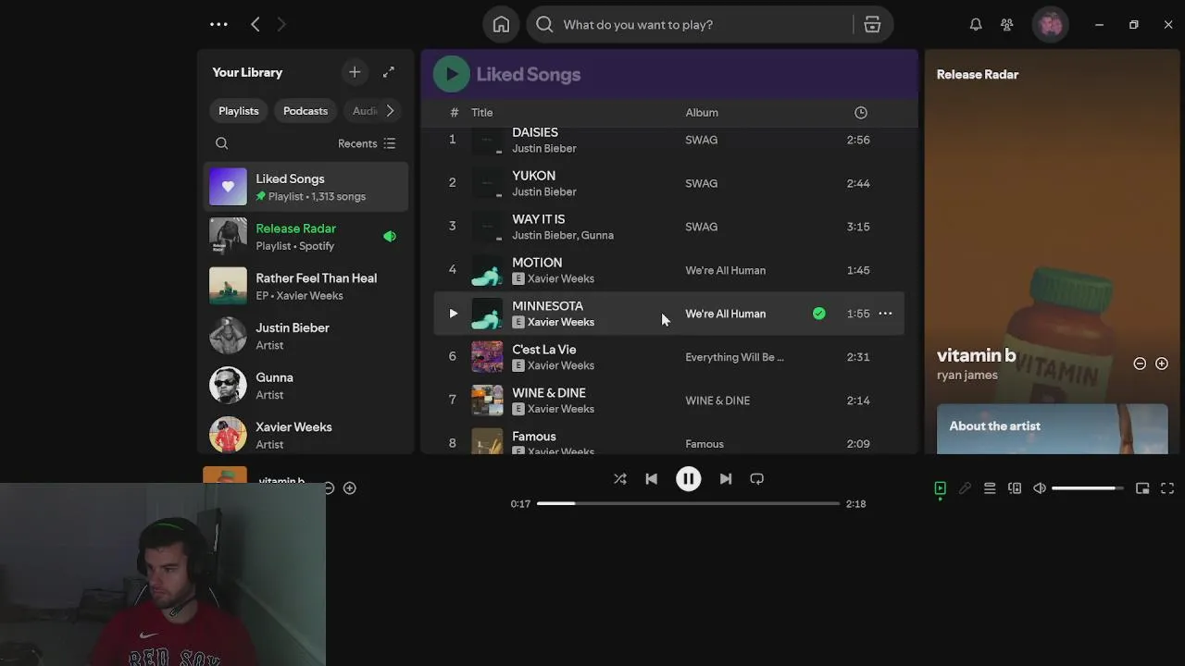Toggle repeat mode
The height and width of the screenshot is (666, 1185).
[x=757, y=479]
